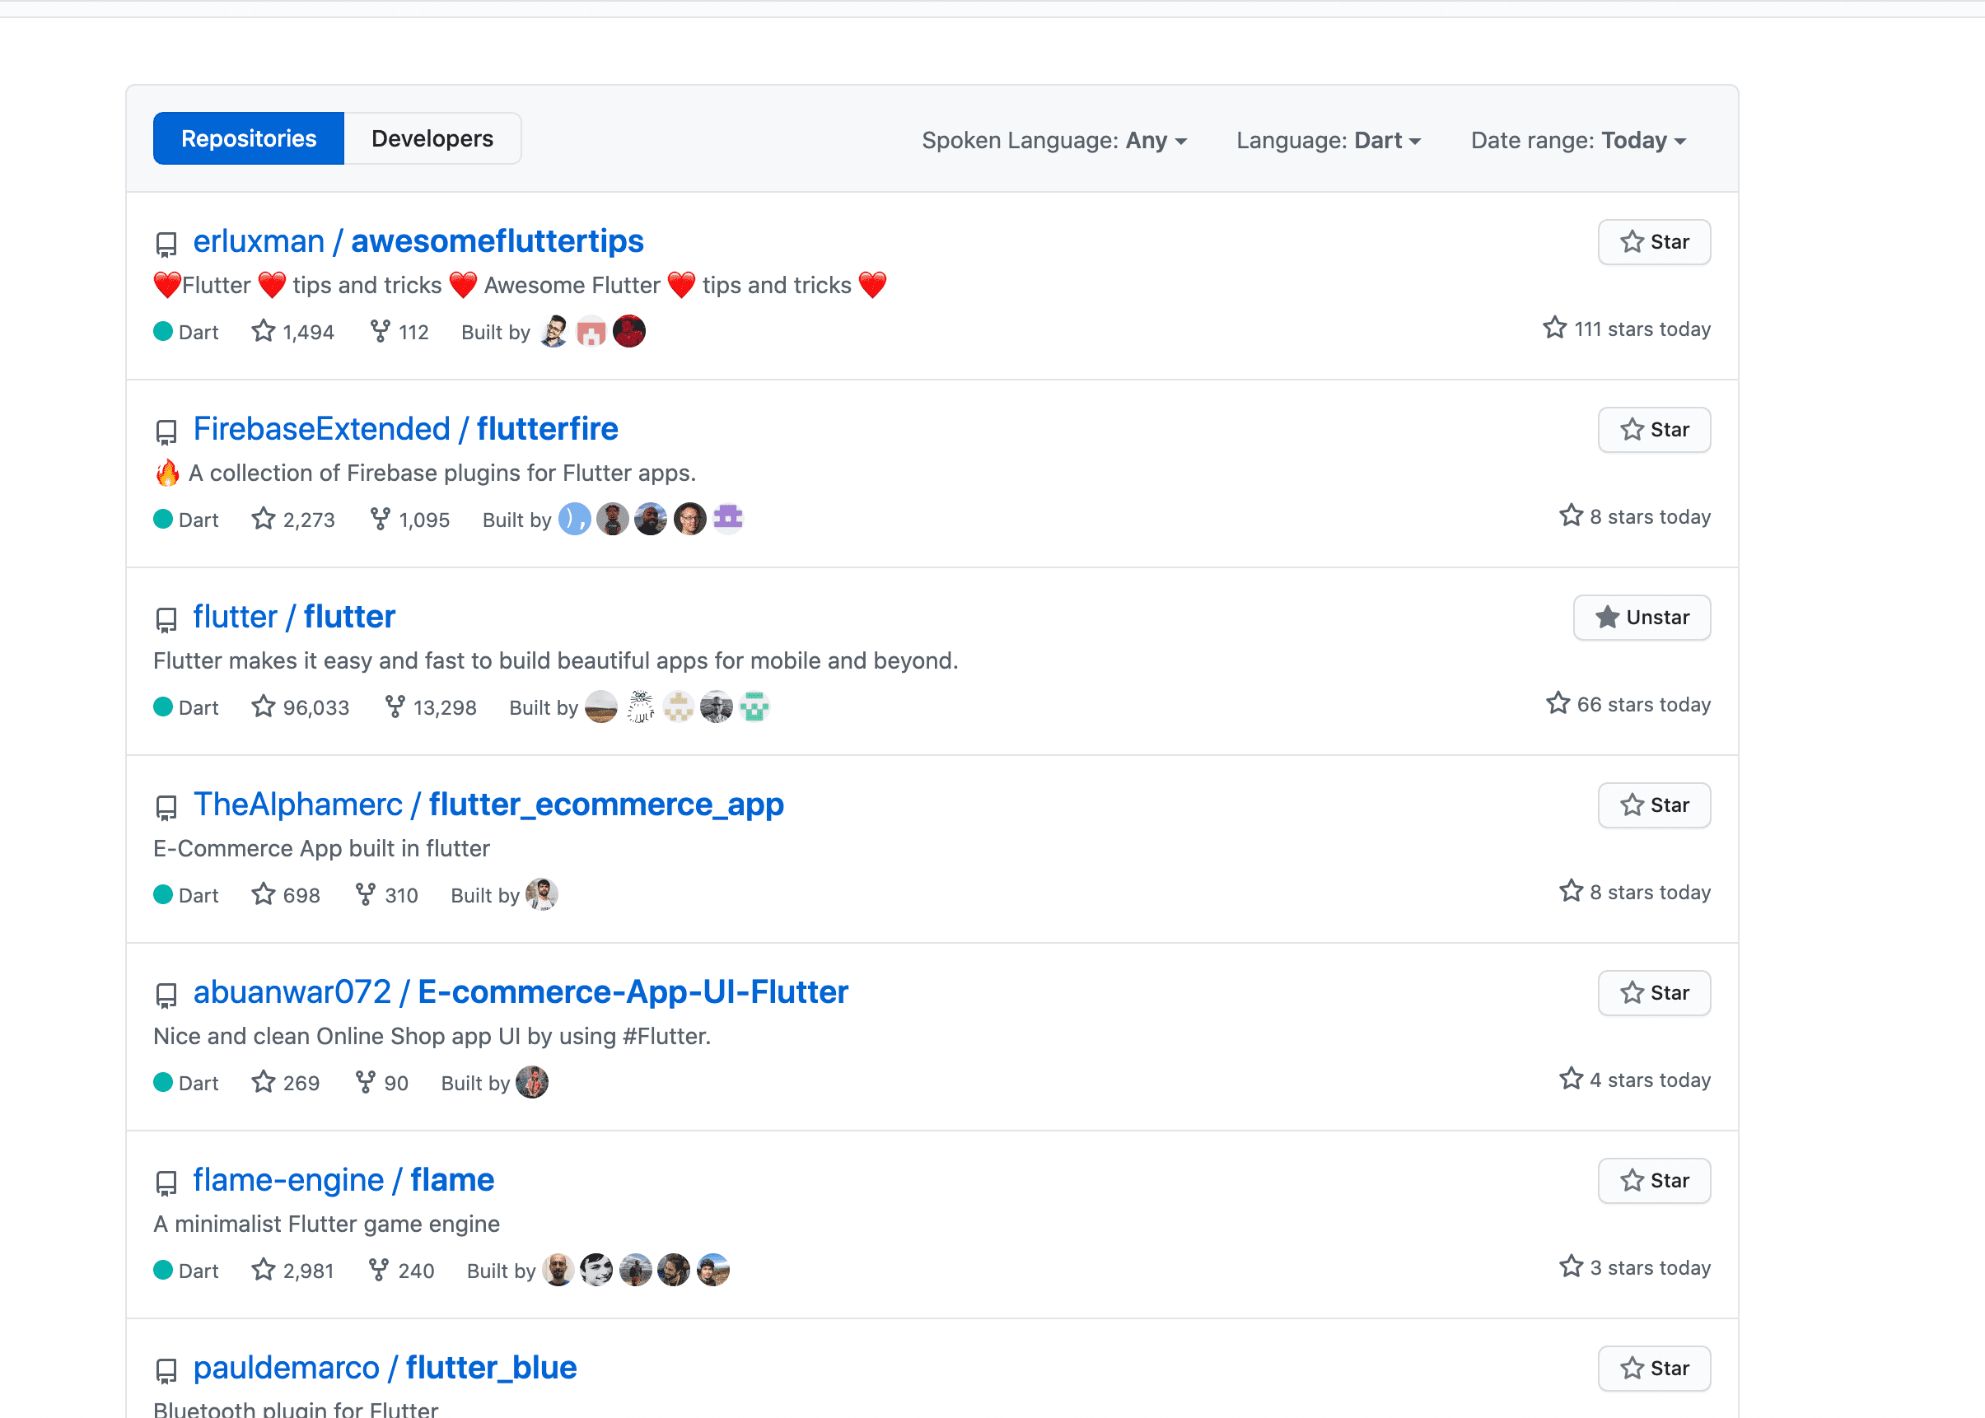The image size is (1985, 1418).
Task: View forks count 112 for awesomefluttertips
Action: click(399, 332)
